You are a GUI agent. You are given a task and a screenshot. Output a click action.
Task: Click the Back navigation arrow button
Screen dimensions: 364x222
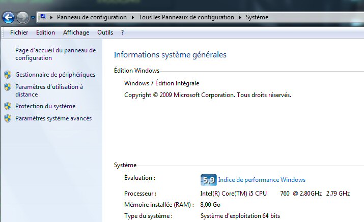pyautogui.click(x=9, y=18)
